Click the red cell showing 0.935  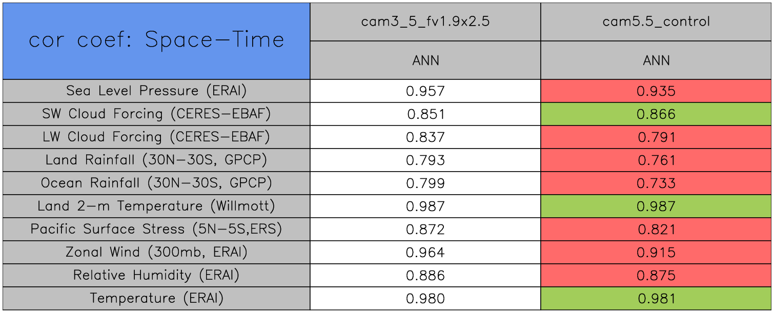pyautogui.click(x=656, y=91)
